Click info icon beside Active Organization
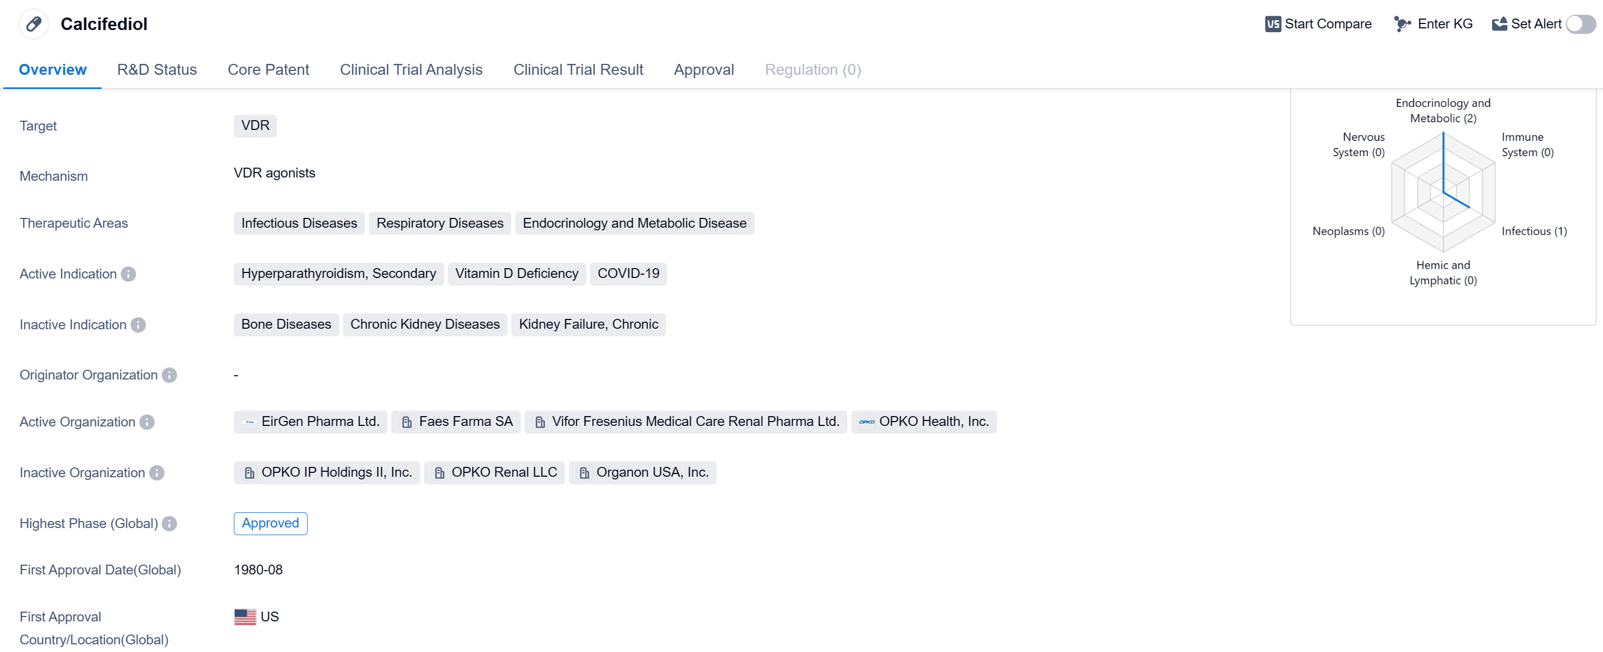 click(147, 423)
